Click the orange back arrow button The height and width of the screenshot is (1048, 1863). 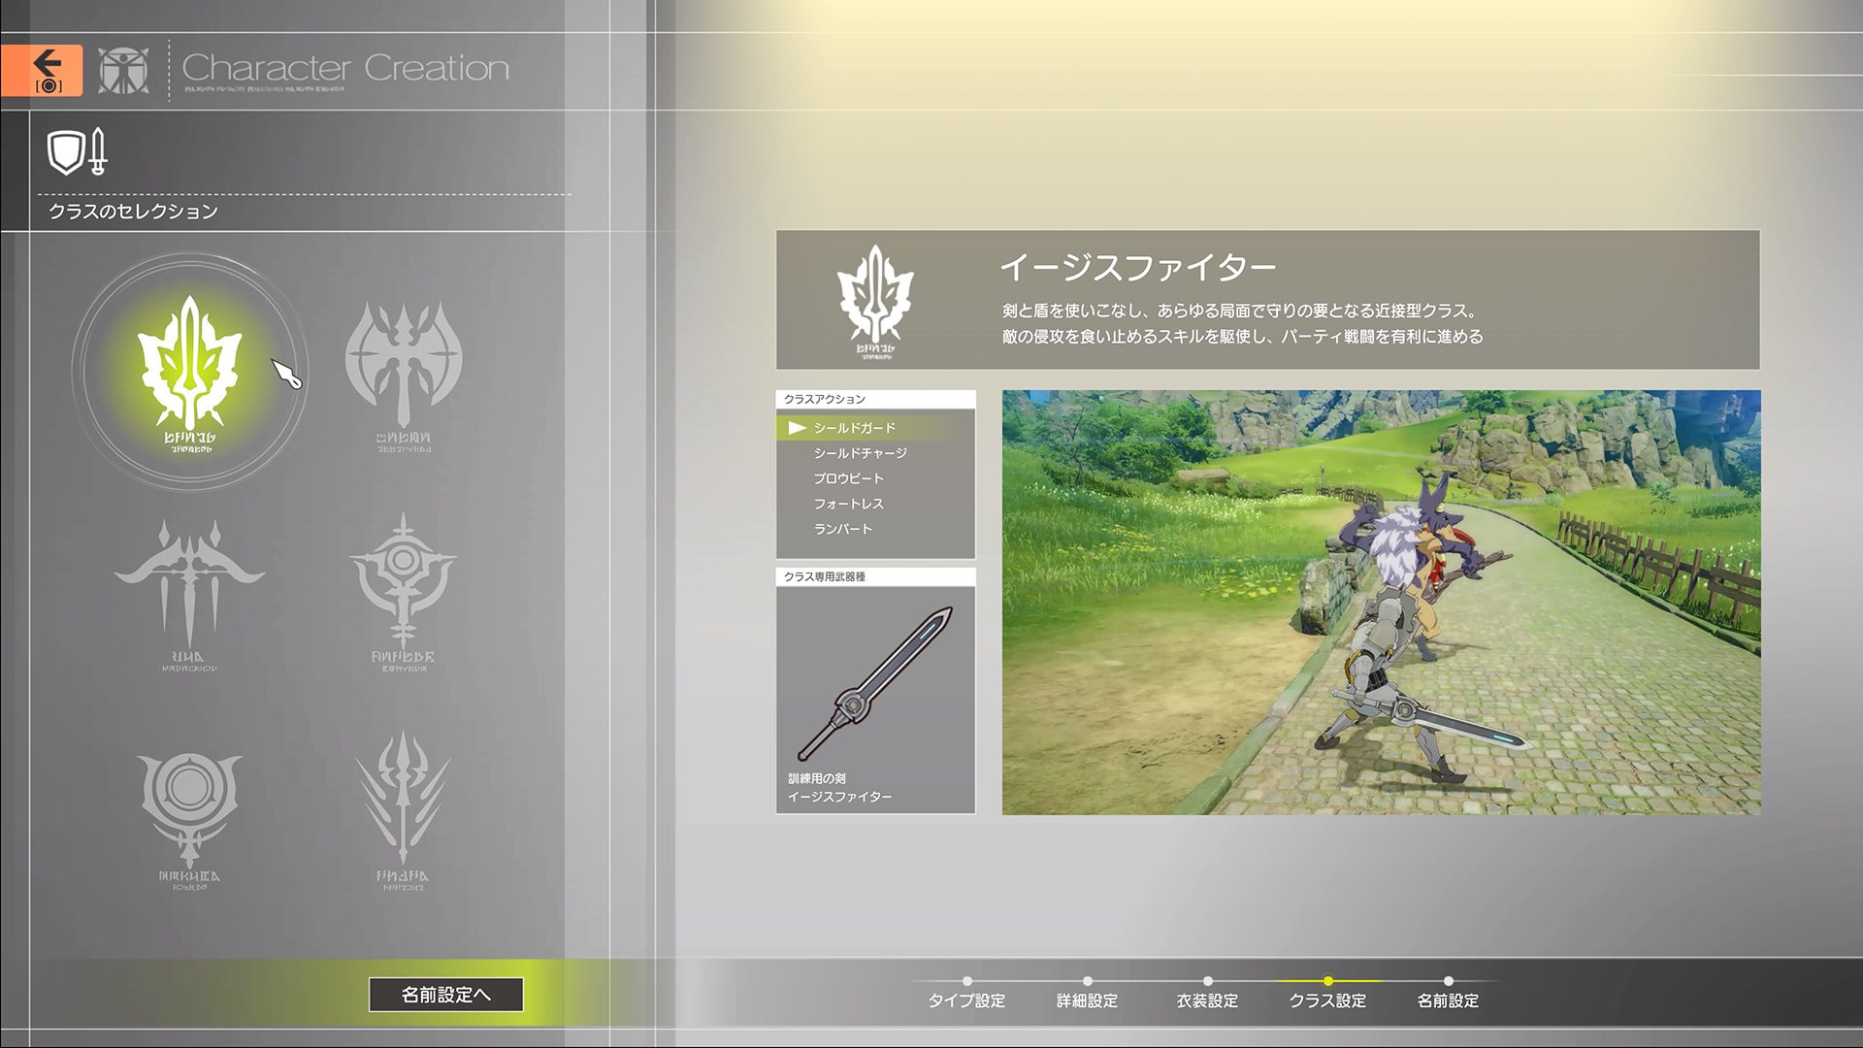click(x=43, y=70)
